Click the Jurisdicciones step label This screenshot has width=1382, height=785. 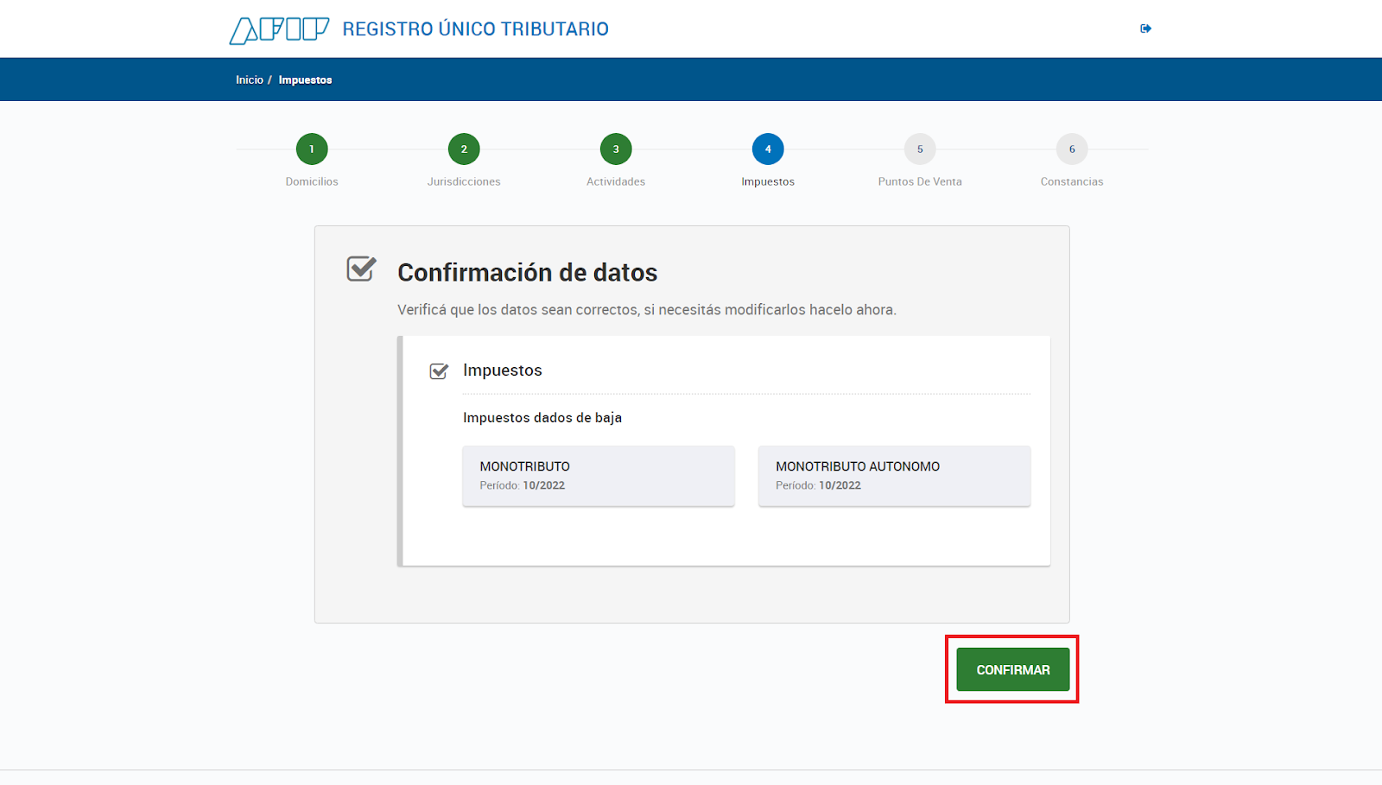(x=464, y=181)
